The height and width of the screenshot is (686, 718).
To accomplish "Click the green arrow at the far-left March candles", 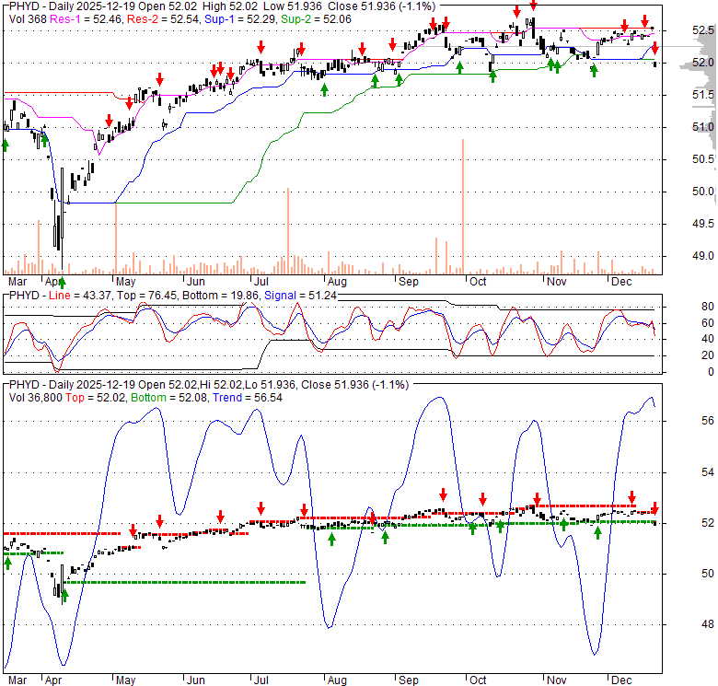I will tap(6, 145).
